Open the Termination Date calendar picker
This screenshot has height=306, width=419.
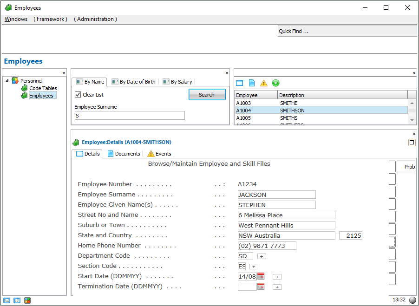(261, 286)
